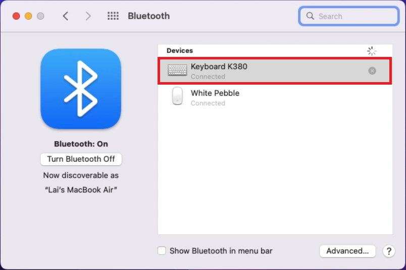The image size is (406, 270).
Task: Enable Show Bluetooth in menu bar
Action: 162,251
